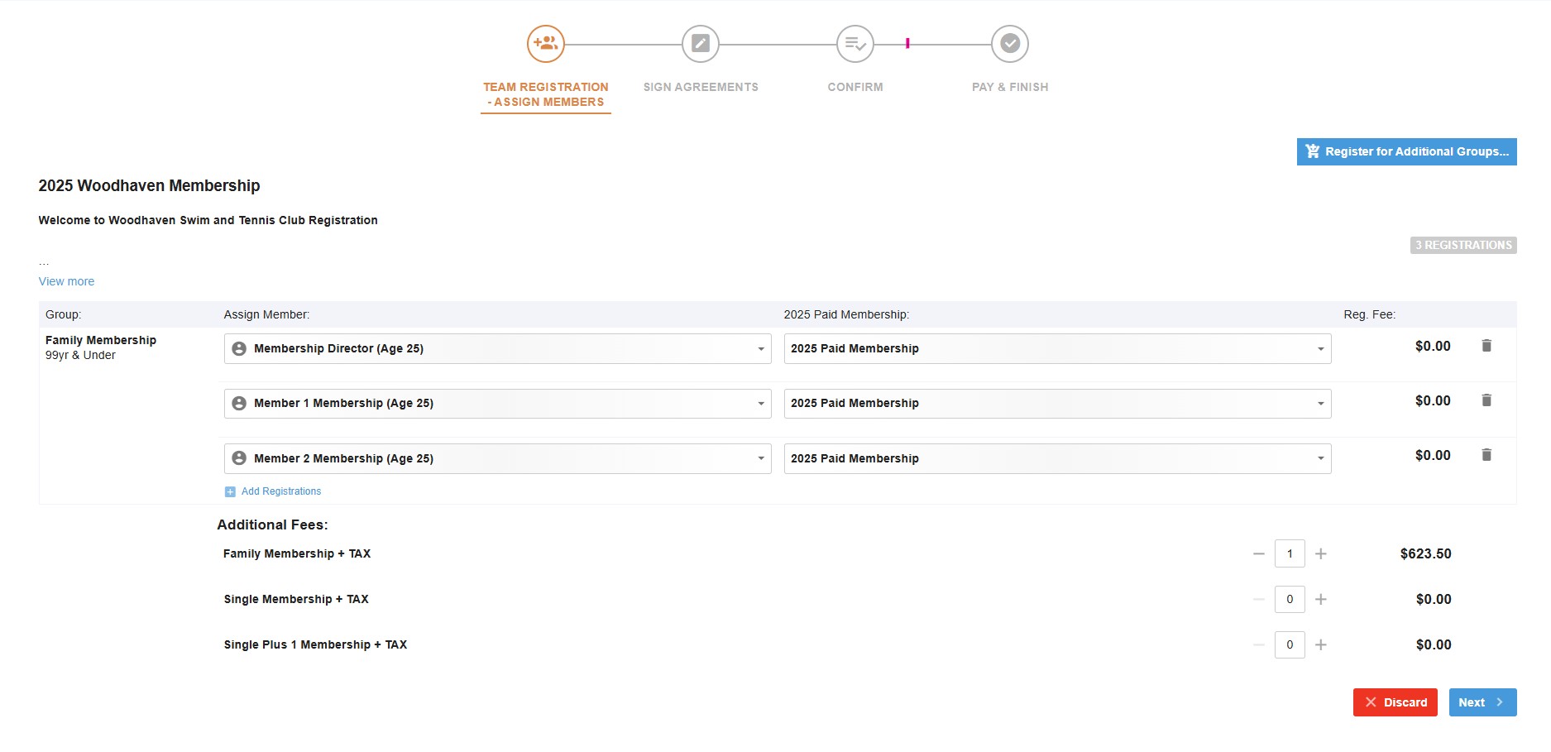This screenshot has height=752, width=1551.
Task: Delete the Membership Director registration row
Action: (x=1486, y=346)
